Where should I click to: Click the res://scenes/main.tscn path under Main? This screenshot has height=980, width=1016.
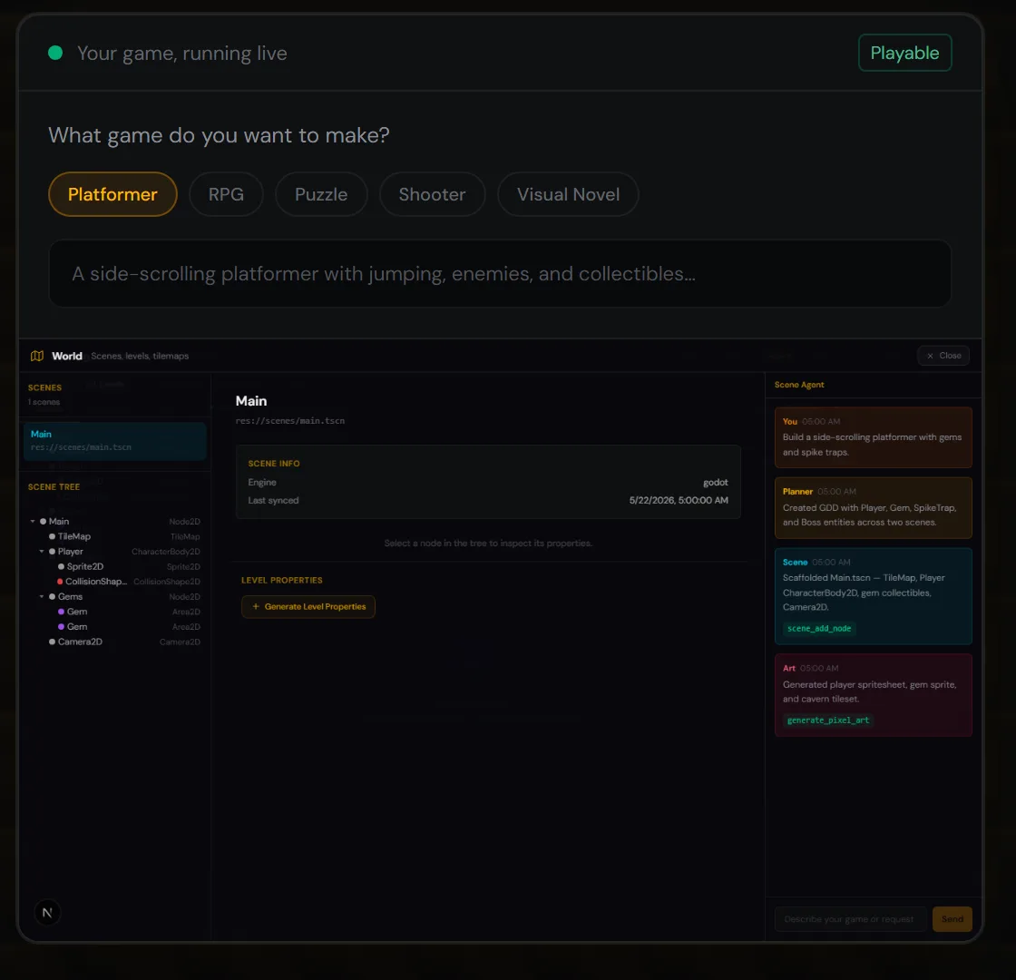(289, 421)
